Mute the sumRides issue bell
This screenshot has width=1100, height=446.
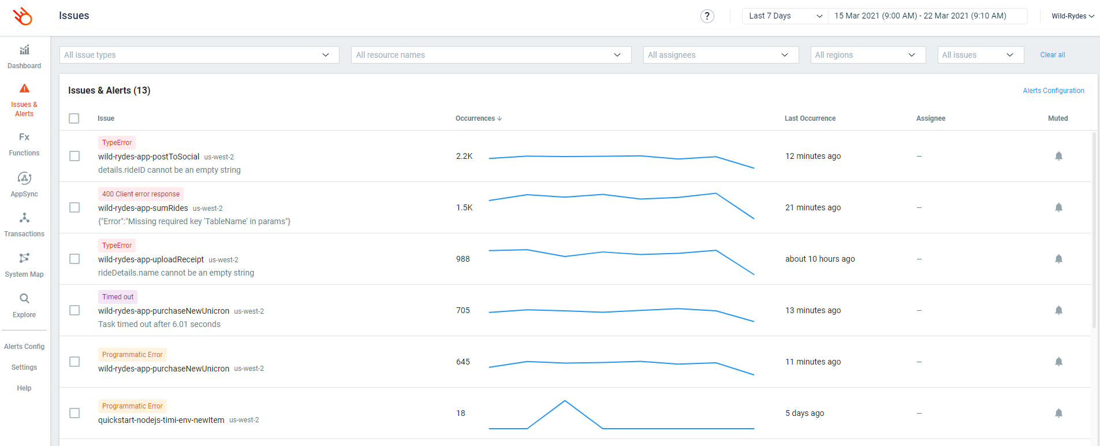(1058, 207)
